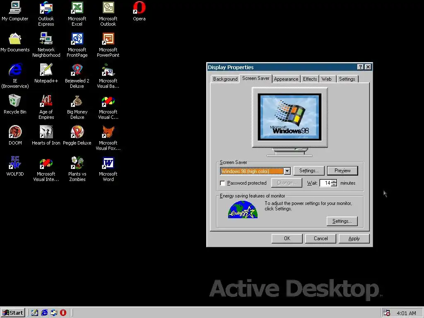Image resolution: width=424 pixels, height=318 pixels.
Task: Select the Microsoft Visual InterDev shortcut
Action: coord(46,169)
